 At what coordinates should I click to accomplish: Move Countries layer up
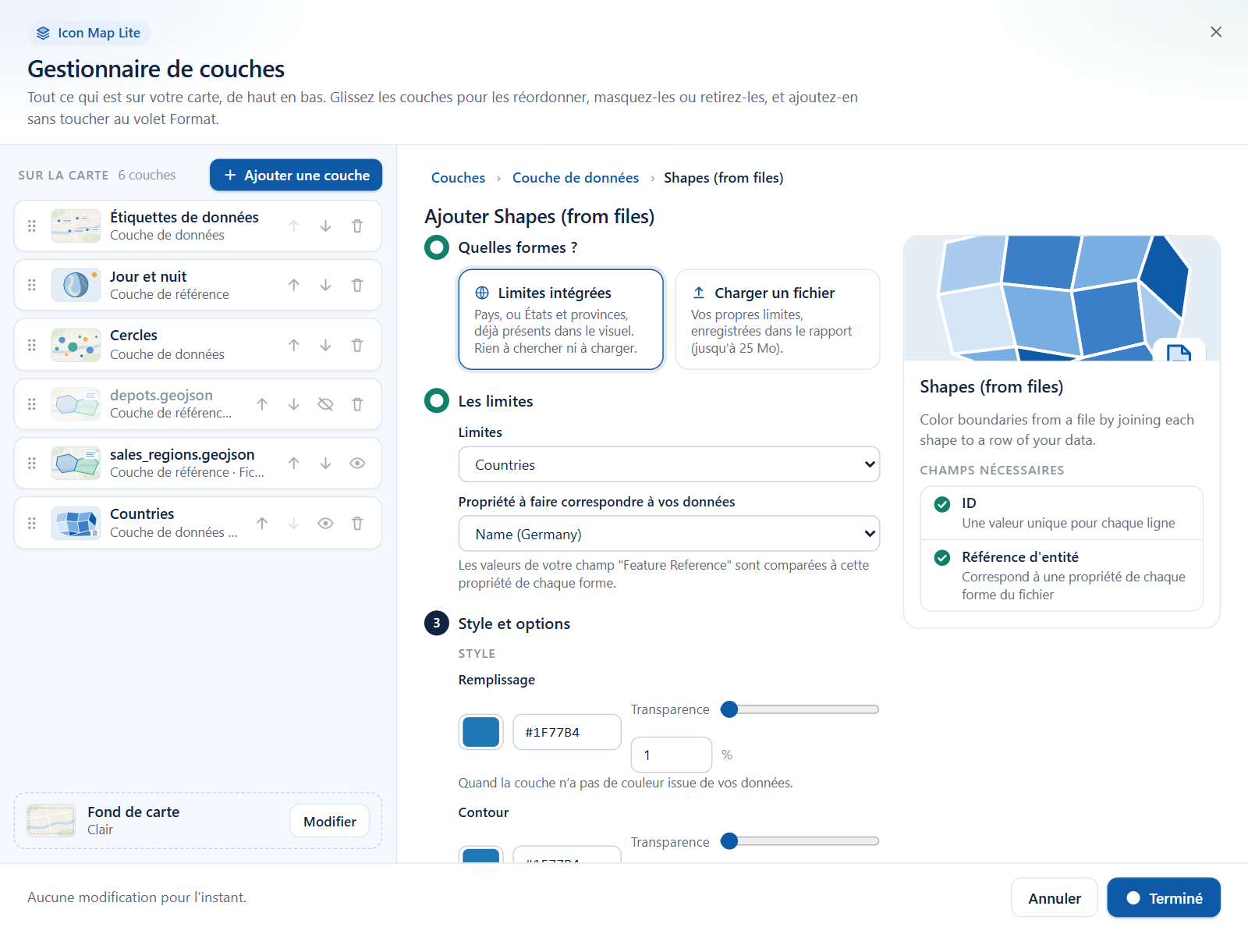click(x=262, y=523)
